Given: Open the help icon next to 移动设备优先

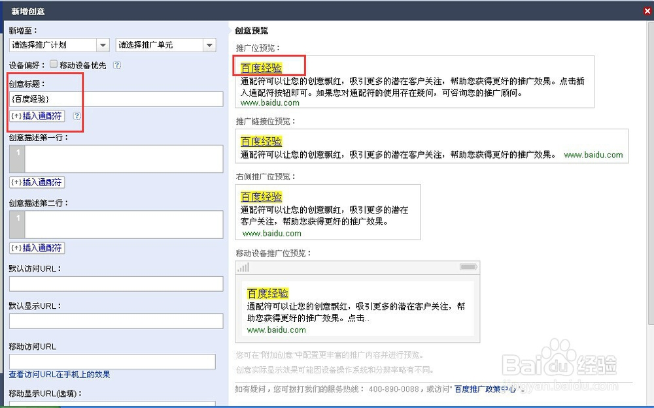Looking at the screenshot, I should coord(117,65).
